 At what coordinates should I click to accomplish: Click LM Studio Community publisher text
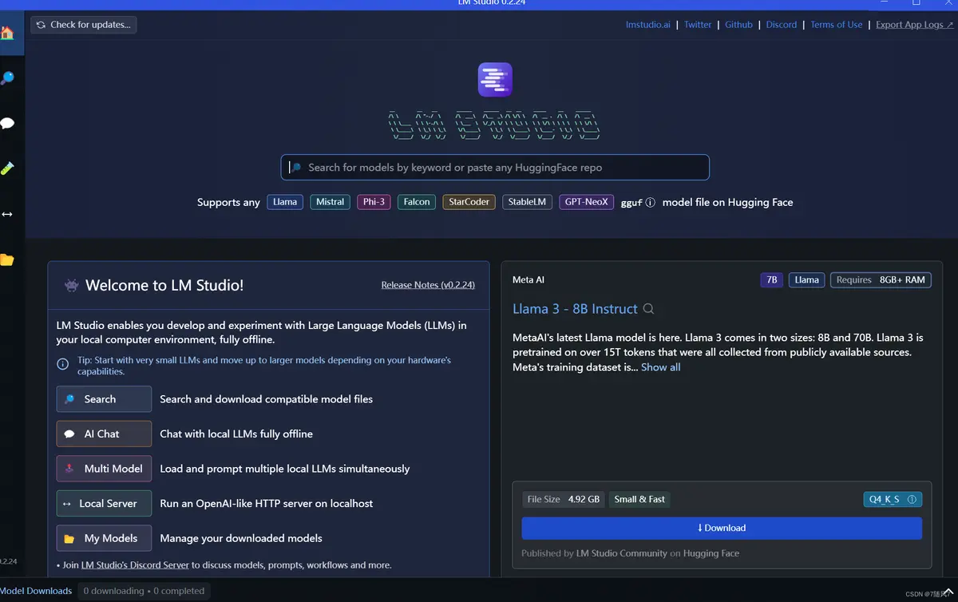(622, 553)
